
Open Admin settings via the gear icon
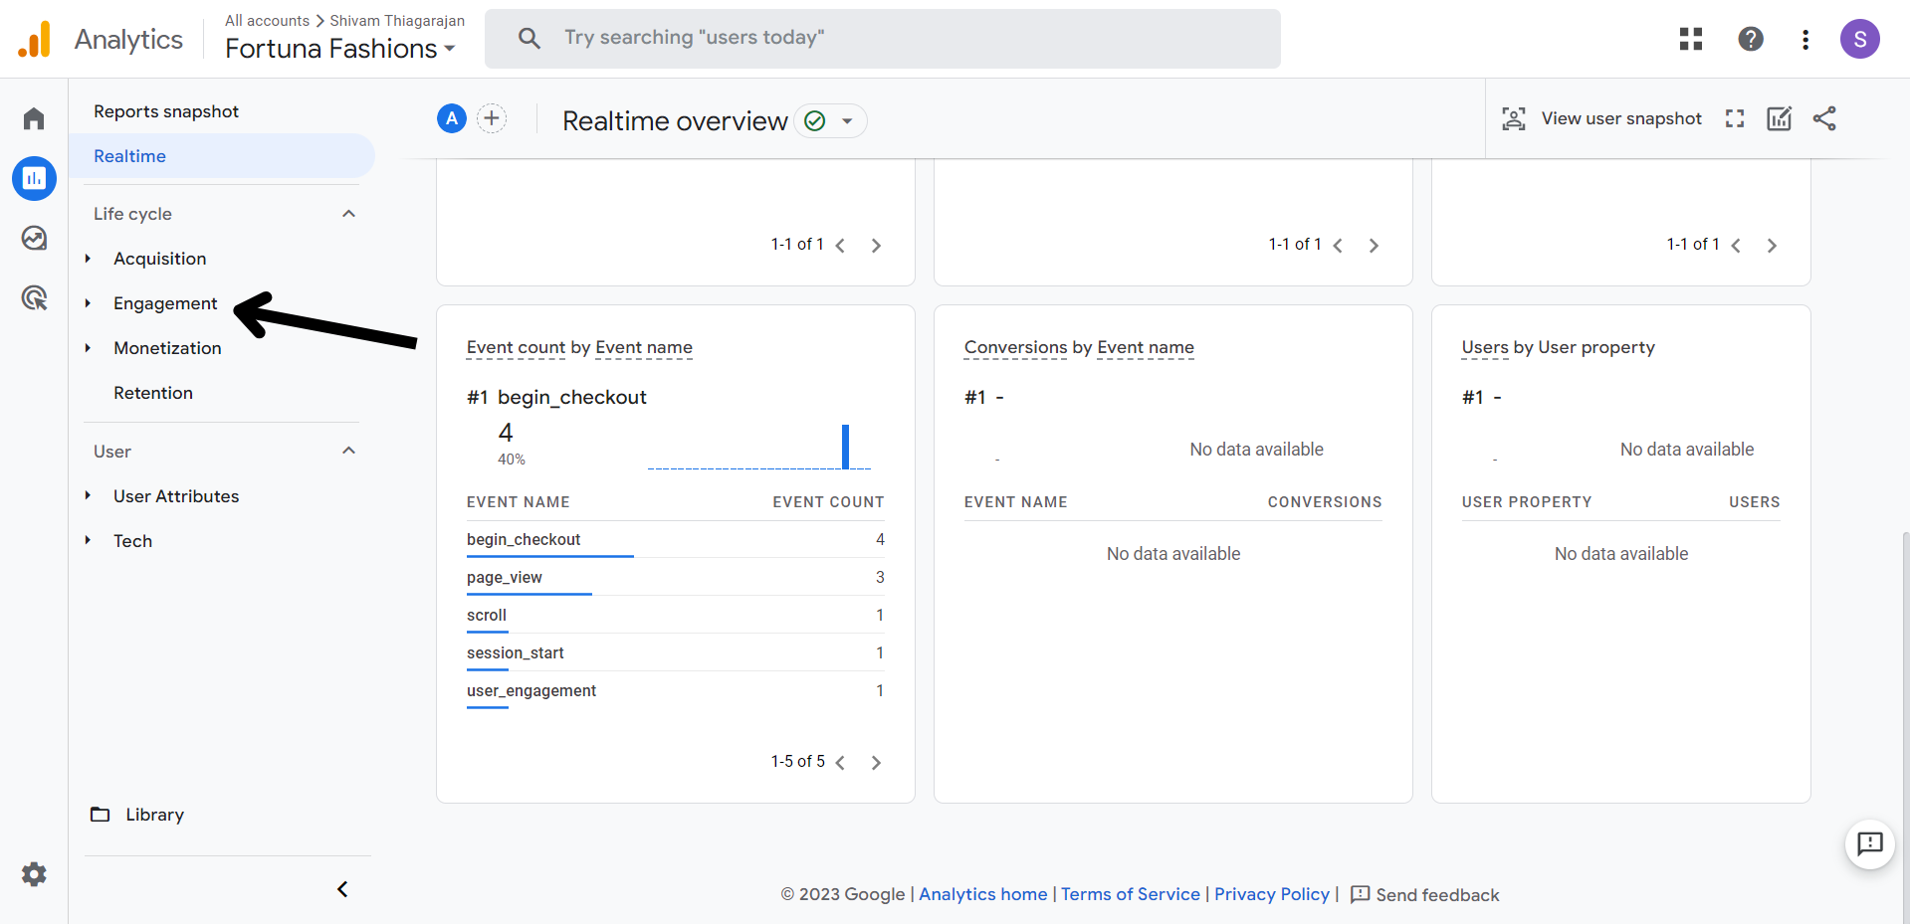coord(33,873)
